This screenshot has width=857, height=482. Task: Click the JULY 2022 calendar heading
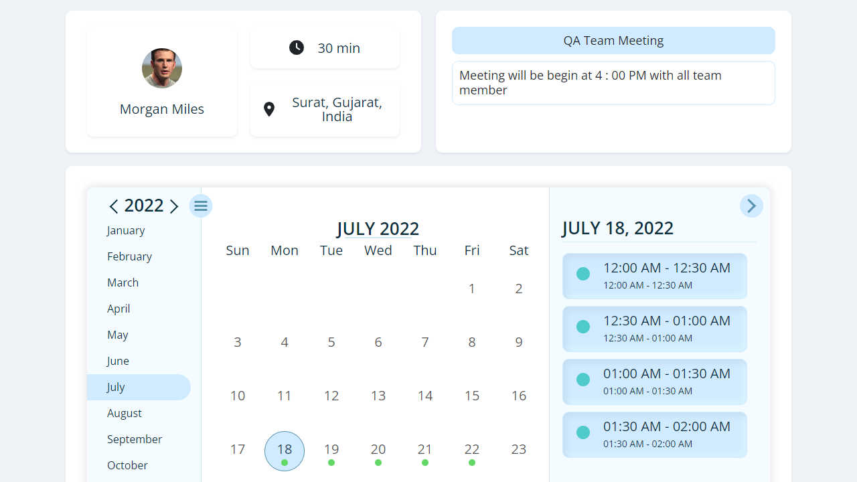tap(378, 229)
